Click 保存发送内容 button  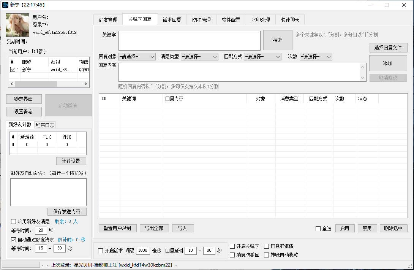coord(67,211)
